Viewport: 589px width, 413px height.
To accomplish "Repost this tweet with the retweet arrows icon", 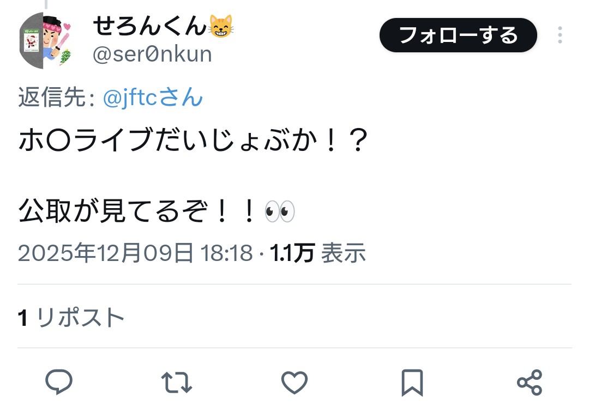I will click(x=177, y=382).
